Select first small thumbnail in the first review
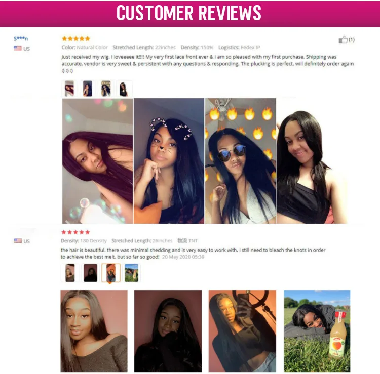The height and width of the screenshot is (374, 380). pyautogui.click(x=69, y=89)
